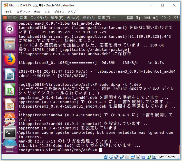Open LibreOffice Writer from launcher
Image resolution: width=182 pixels, height=161 pixels.
(10, 74)
